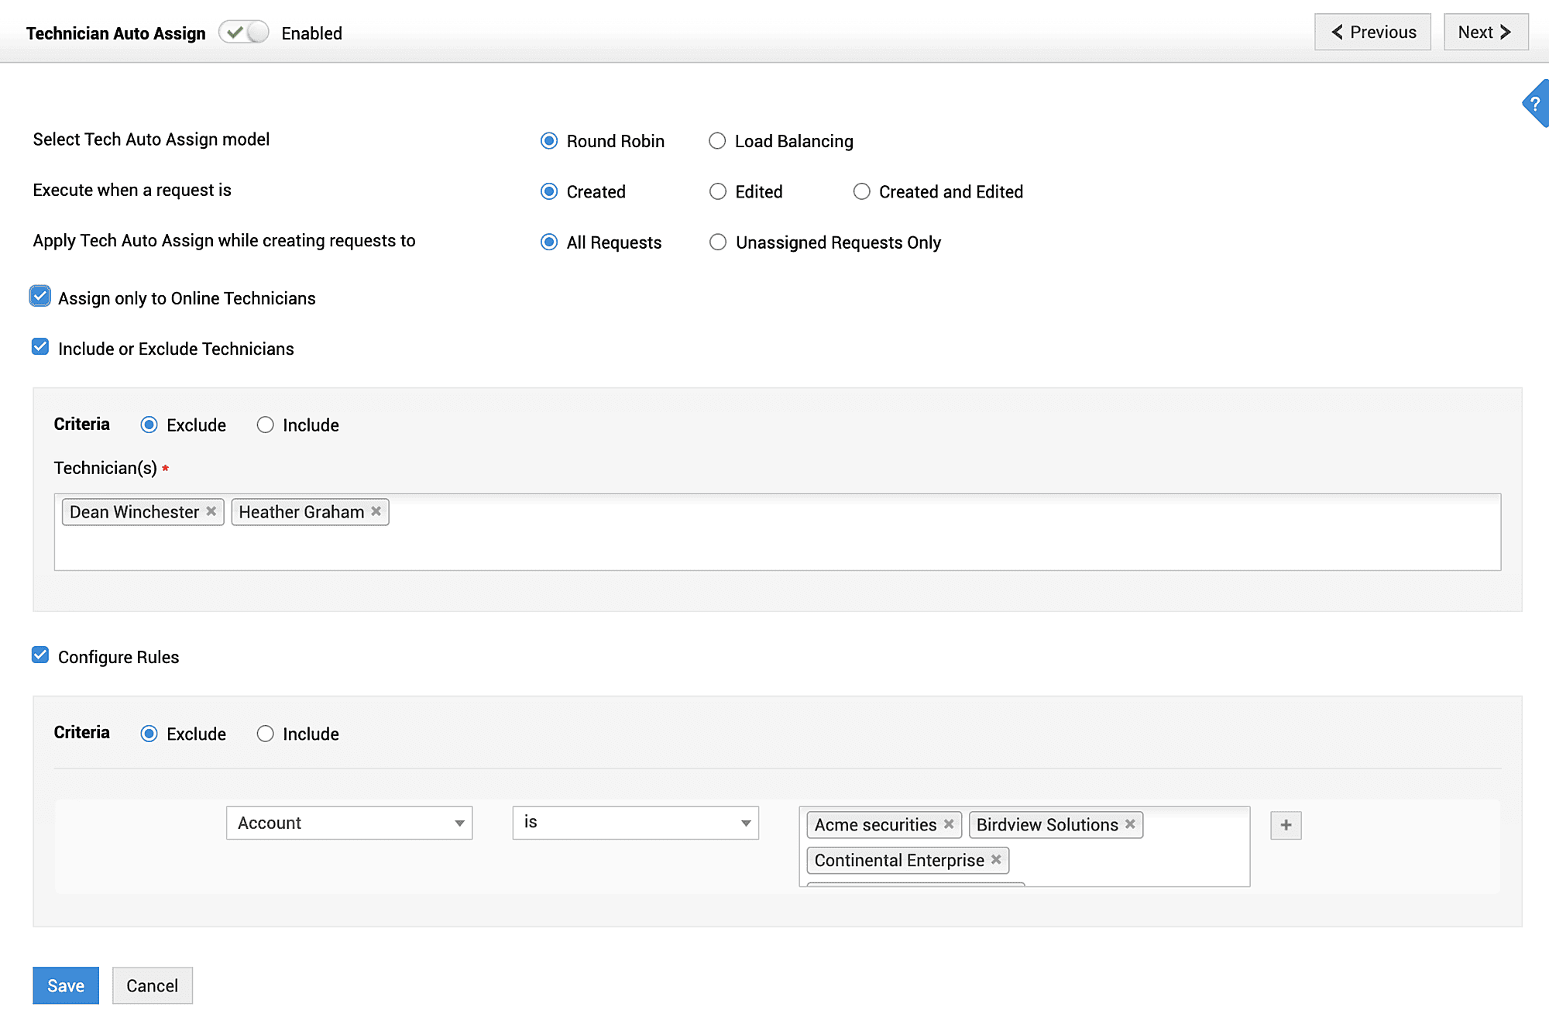Go back using the Previous button
The width and height of the screenshot is (1549, 1028).
click(x=1372, y=32)
